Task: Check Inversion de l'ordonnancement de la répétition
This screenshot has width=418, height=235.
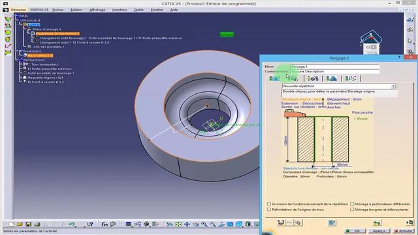Action: coord(269,204)
